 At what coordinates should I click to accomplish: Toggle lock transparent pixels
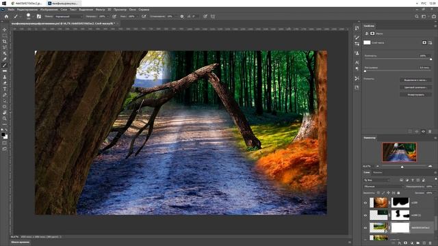click(378, 193)
